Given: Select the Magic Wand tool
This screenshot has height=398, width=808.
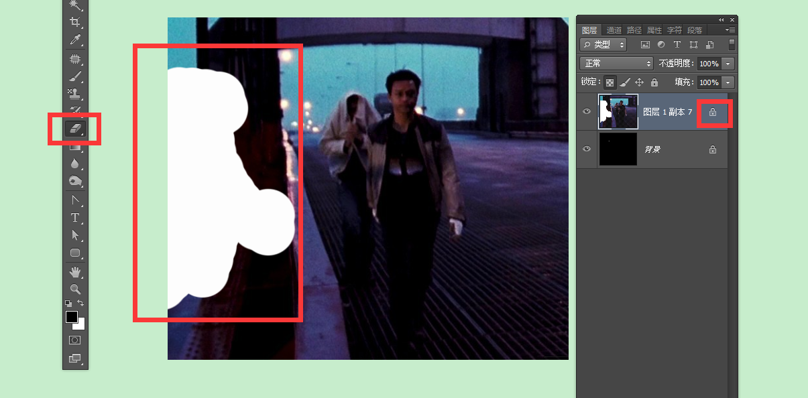Looking at the screenshot, I should click(x=75, y=5).
